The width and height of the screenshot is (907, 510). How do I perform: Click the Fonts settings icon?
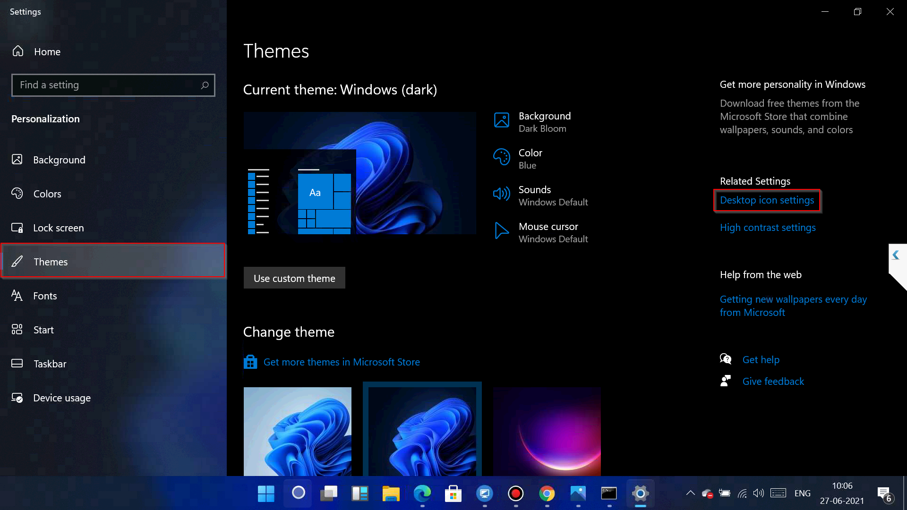point(17,295)
